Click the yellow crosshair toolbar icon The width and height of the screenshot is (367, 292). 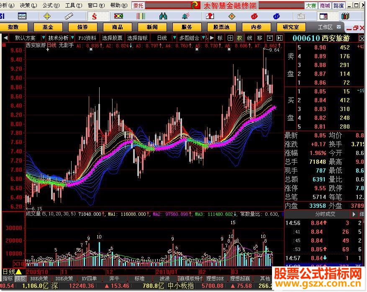47,16
